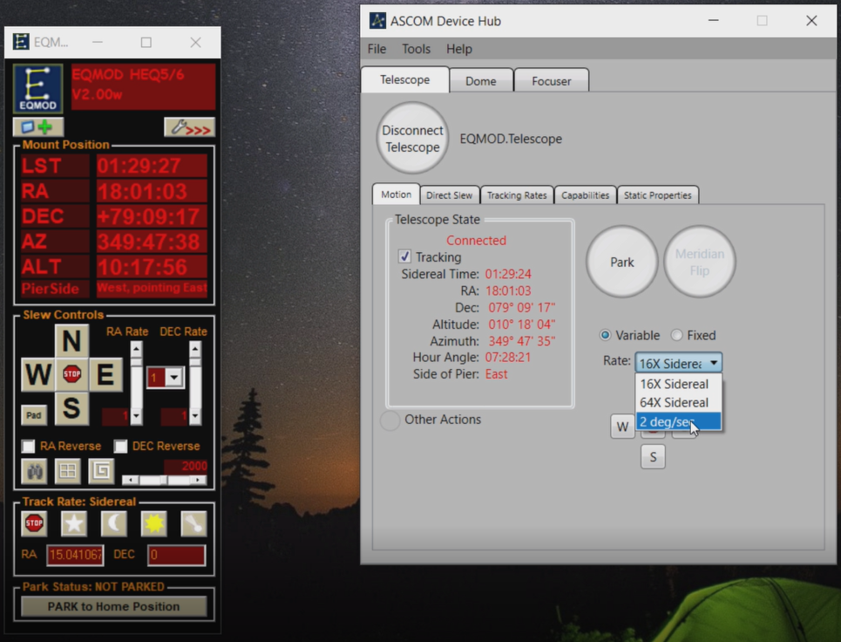Open the Tools menu in Device Hub
The height and width of the screenshot is (642, 841).
coord(417,49)
